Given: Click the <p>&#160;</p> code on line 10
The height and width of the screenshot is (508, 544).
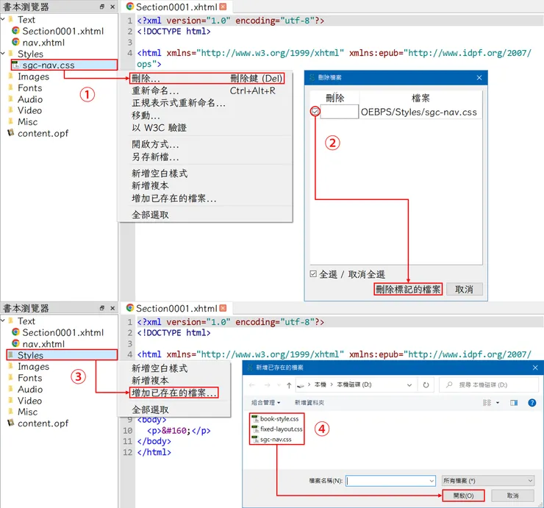Looking at the screenshot, I should [x=179, y=431].
